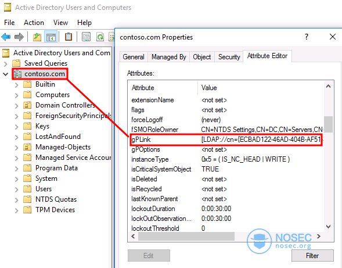Select the Users tree item
Screen dimensions: 342x268
[44, 189]
